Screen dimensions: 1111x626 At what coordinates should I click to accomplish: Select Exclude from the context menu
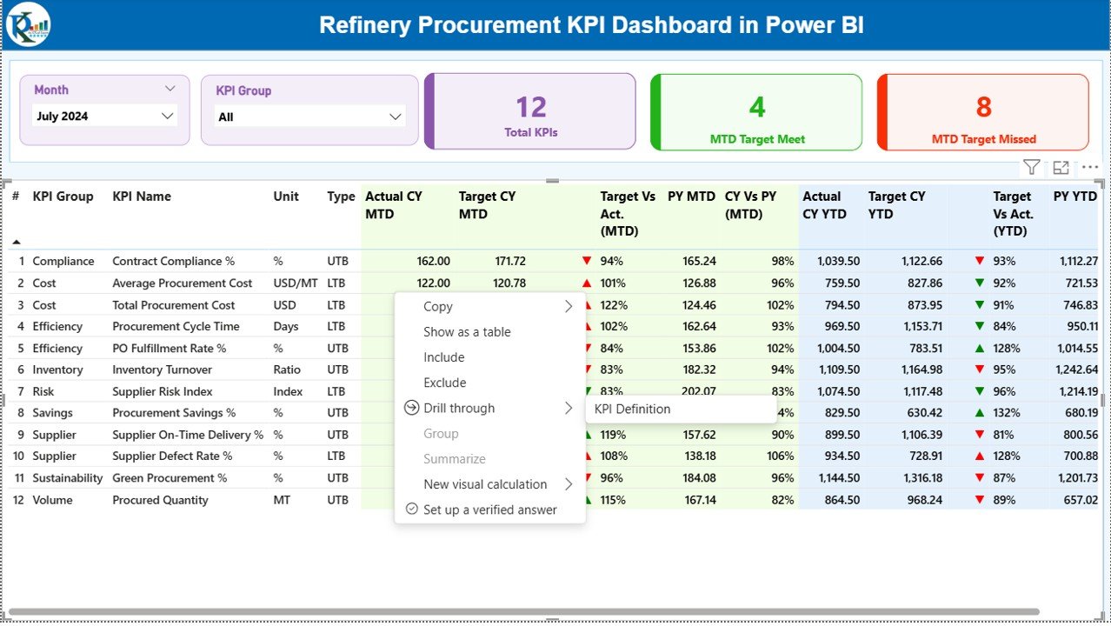443,383
